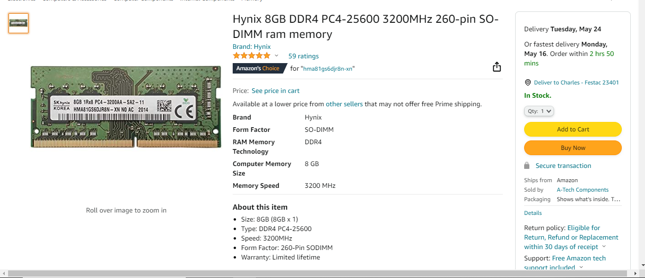Click the share icon near the product title
Viewport: 645px width, 278px height.
pos(496,66)
